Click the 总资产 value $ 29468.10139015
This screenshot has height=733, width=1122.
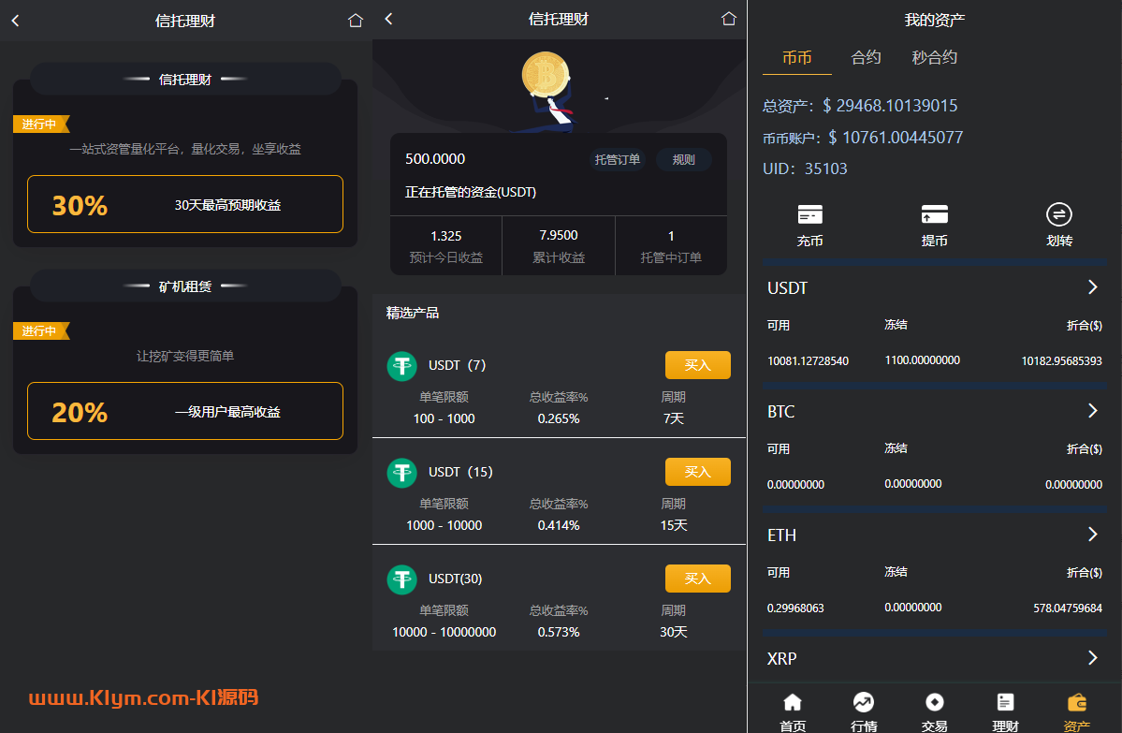889,106
